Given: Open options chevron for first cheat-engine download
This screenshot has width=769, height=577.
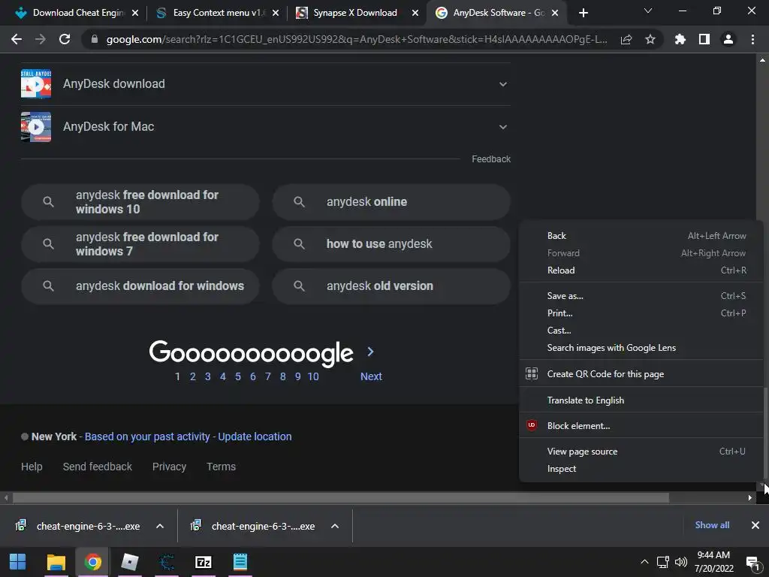Looking at the screenshot, I should point(160,526).
